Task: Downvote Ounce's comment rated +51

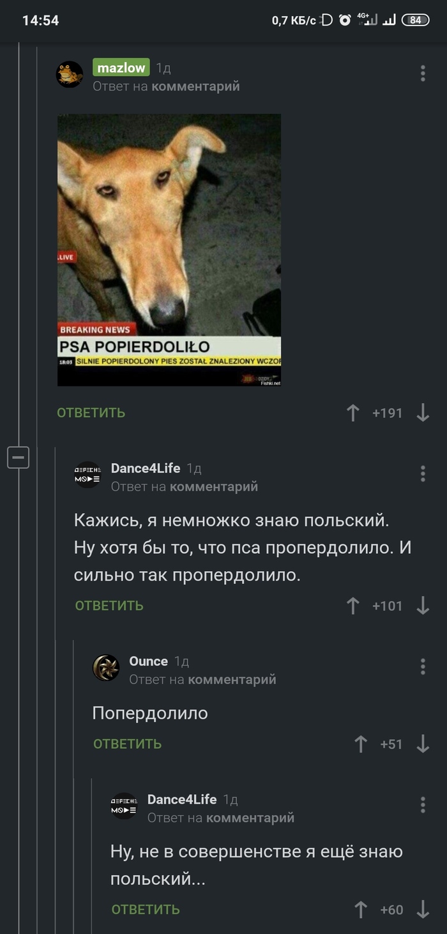Action: click(x=423, y=744)
